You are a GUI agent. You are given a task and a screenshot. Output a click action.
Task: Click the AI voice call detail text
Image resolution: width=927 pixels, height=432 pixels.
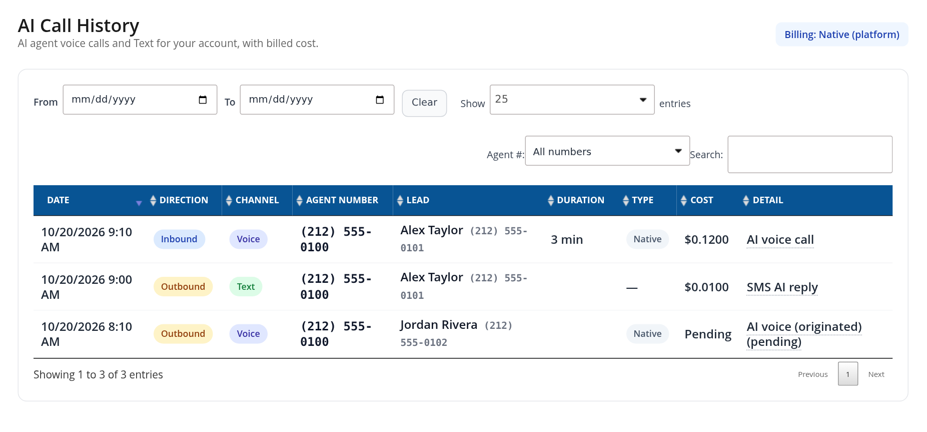click(780, 240)
